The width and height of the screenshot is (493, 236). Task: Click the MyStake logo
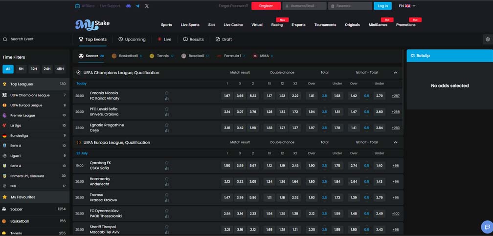pyautogui.click(x=92, y=24)
